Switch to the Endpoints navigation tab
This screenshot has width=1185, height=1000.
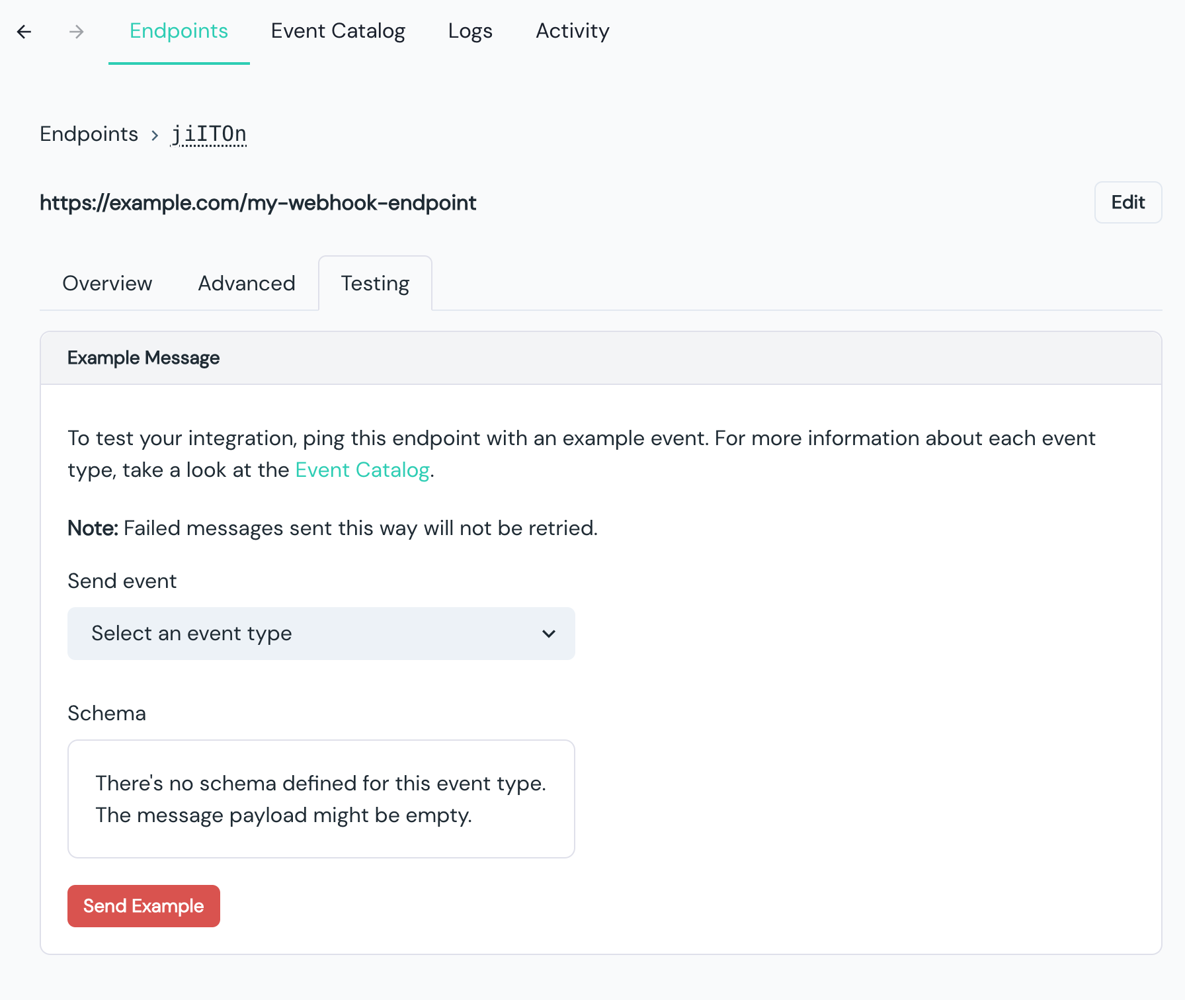(x=179, y=31)
